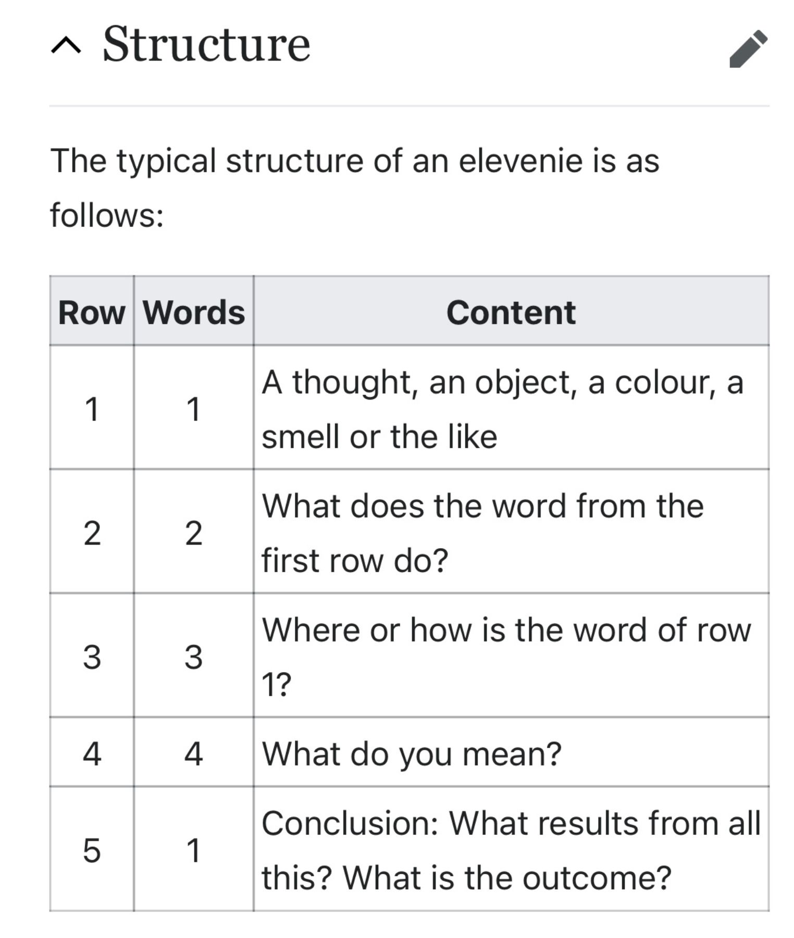Click the 'A thought, an object' content cell

click(x=502, y=409)
